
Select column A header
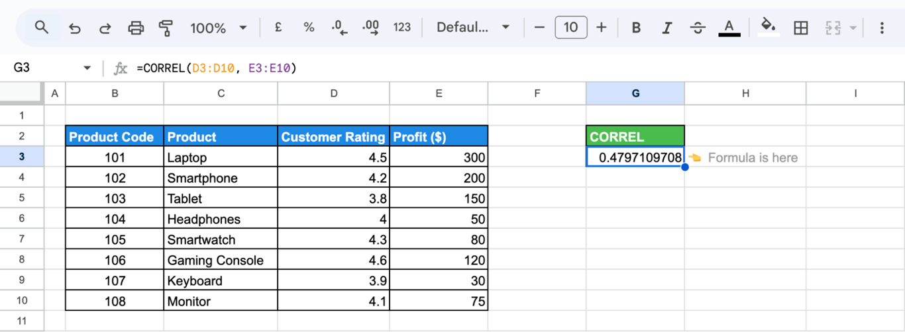point(54,94)
